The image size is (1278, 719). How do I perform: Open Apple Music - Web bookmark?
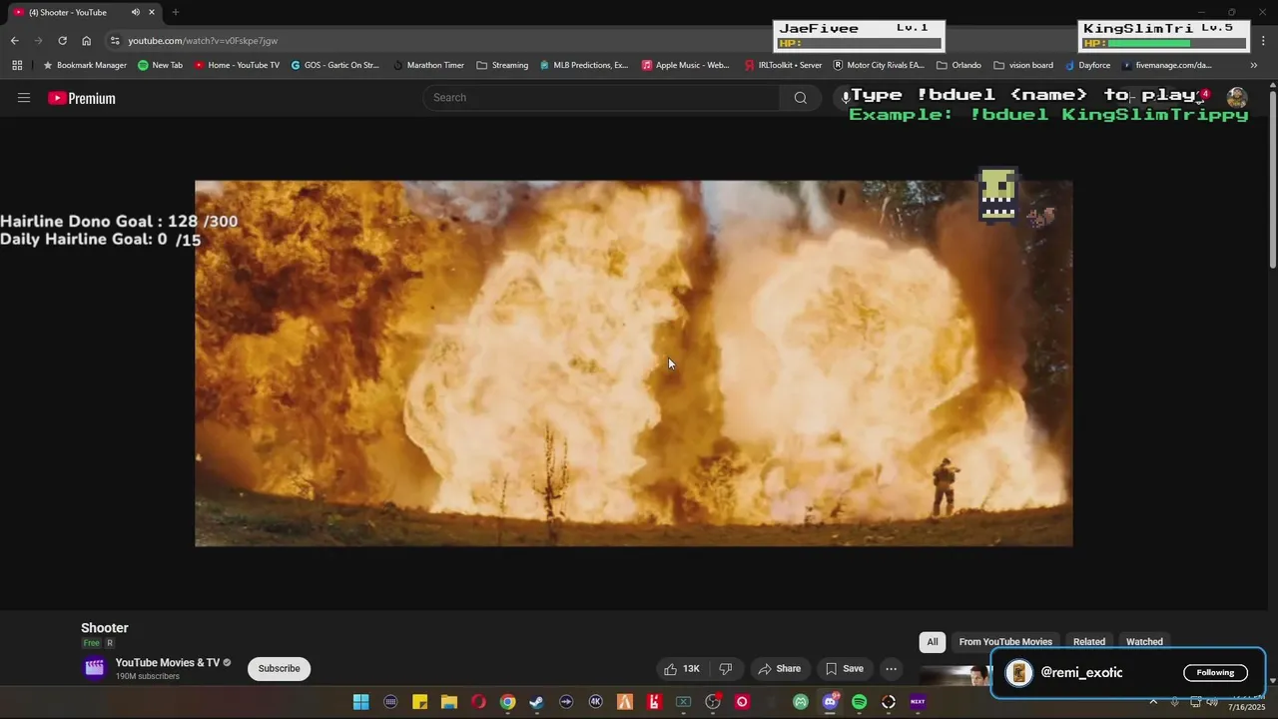coord(686,65)
